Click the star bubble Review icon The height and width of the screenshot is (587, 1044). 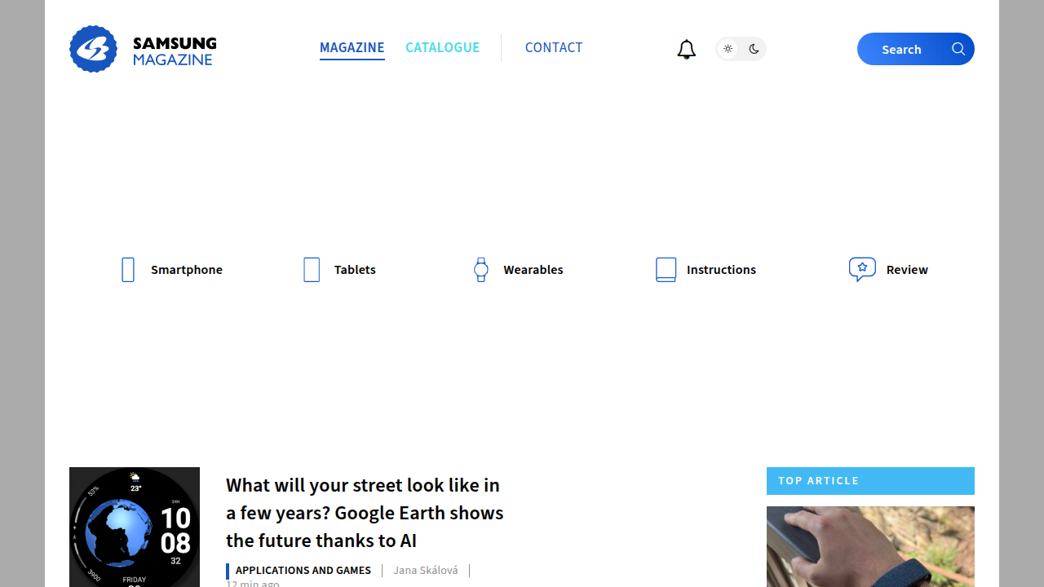pyautogui.click(x=862, y=270)
